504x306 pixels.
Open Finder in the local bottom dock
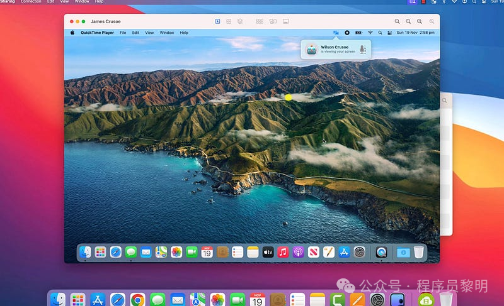click(58, 300)
